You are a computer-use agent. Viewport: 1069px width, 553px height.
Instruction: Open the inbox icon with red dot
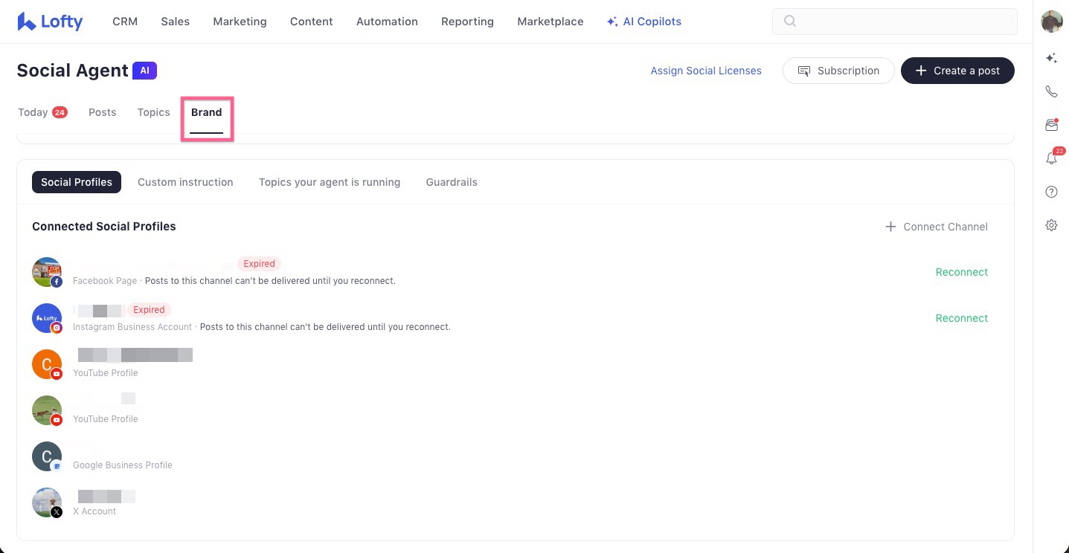(x=1051, y=125)
